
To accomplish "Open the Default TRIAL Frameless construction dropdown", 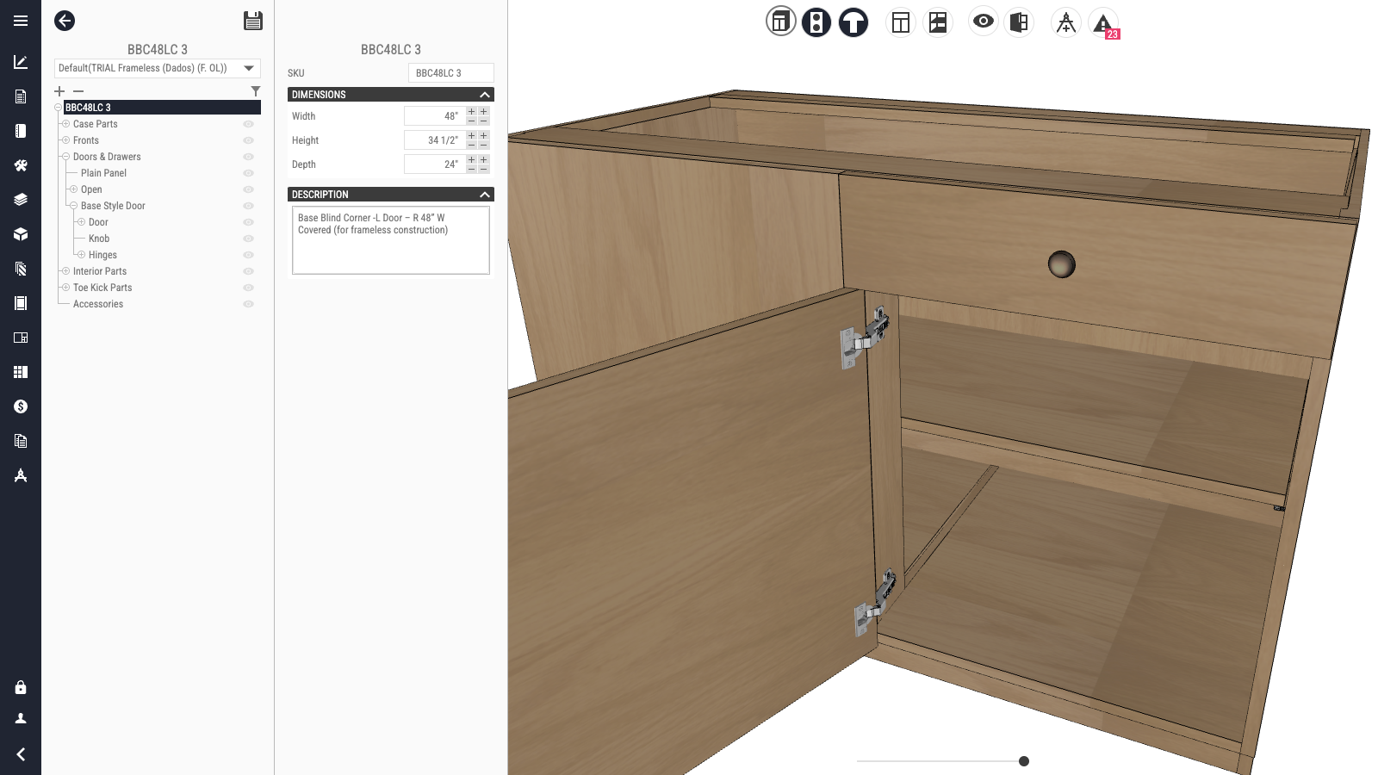I will point(158,68).
